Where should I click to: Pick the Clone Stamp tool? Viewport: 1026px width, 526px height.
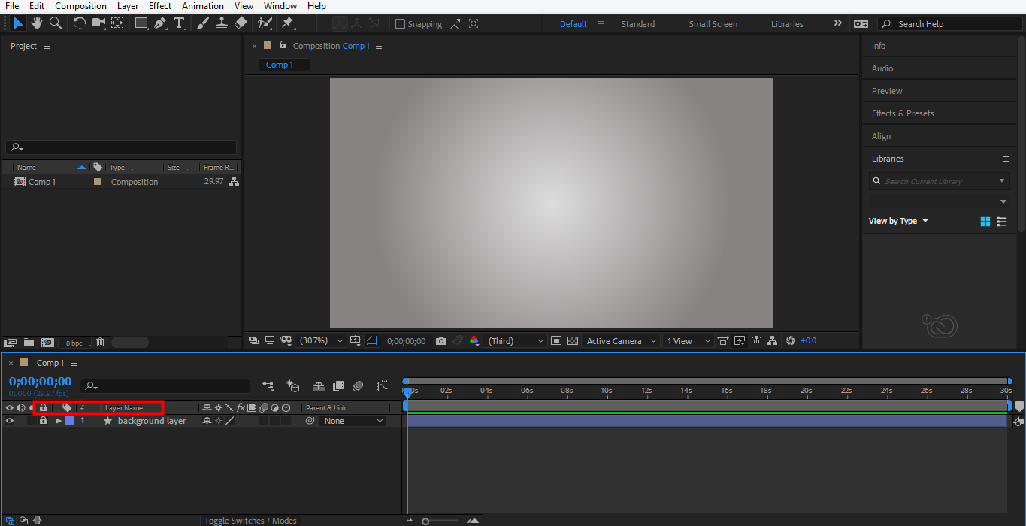(222, 23)
